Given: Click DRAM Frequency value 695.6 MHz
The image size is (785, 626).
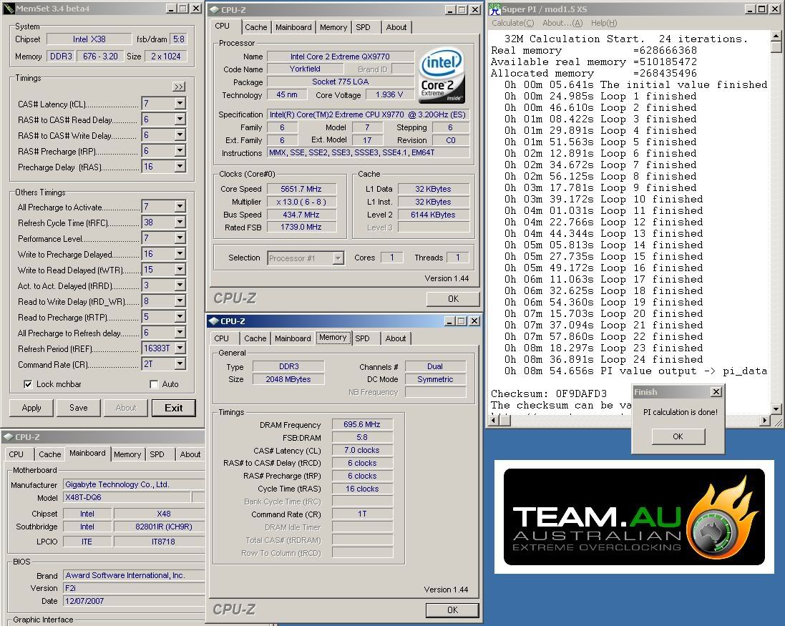Looking at the screenshot, I should [362, 424].
